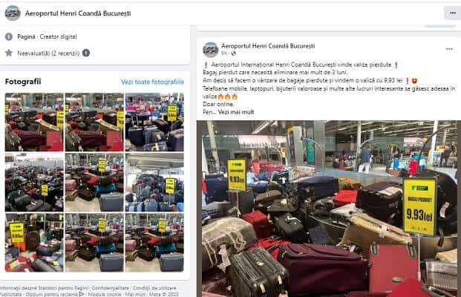Open the page header three-dots menu
The image size is (461, 297).
click(x=453, y=13)
